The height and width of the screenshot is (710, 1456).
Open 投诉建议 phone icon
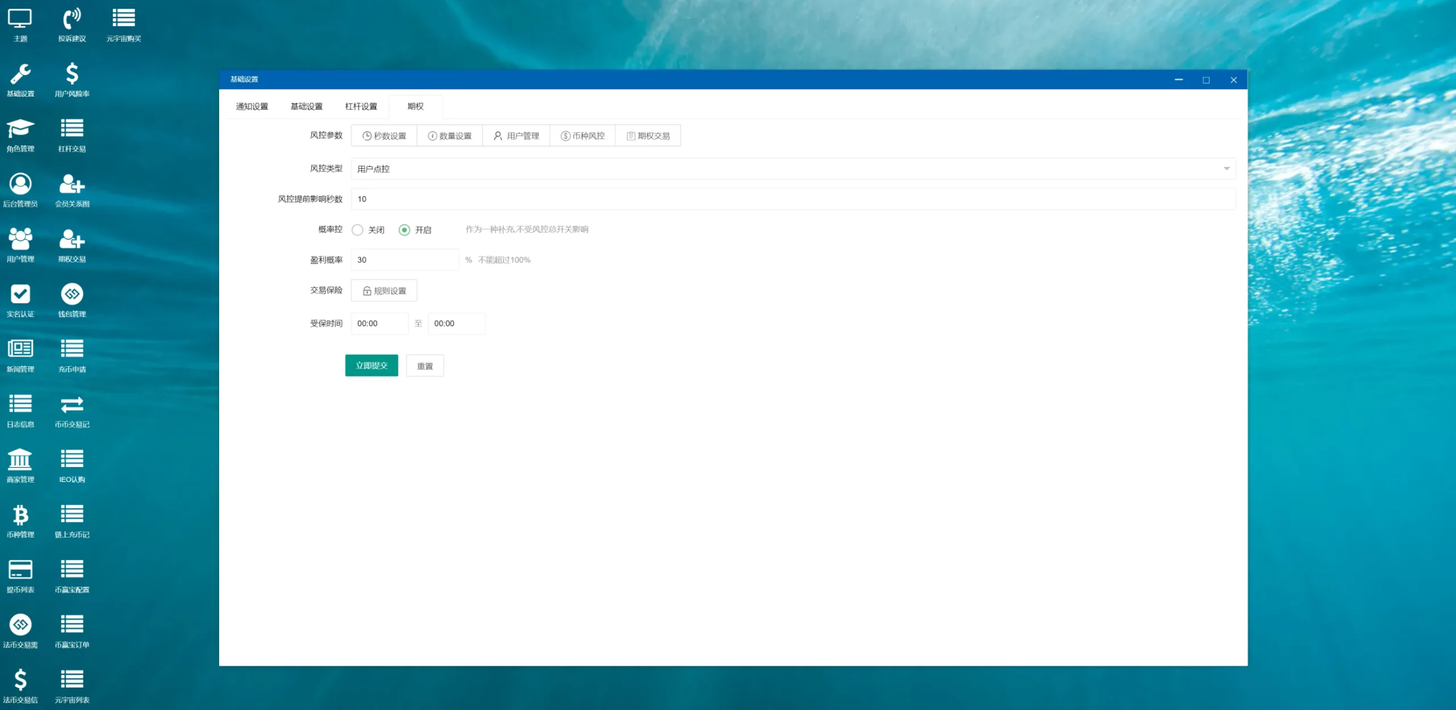point(72,24)
